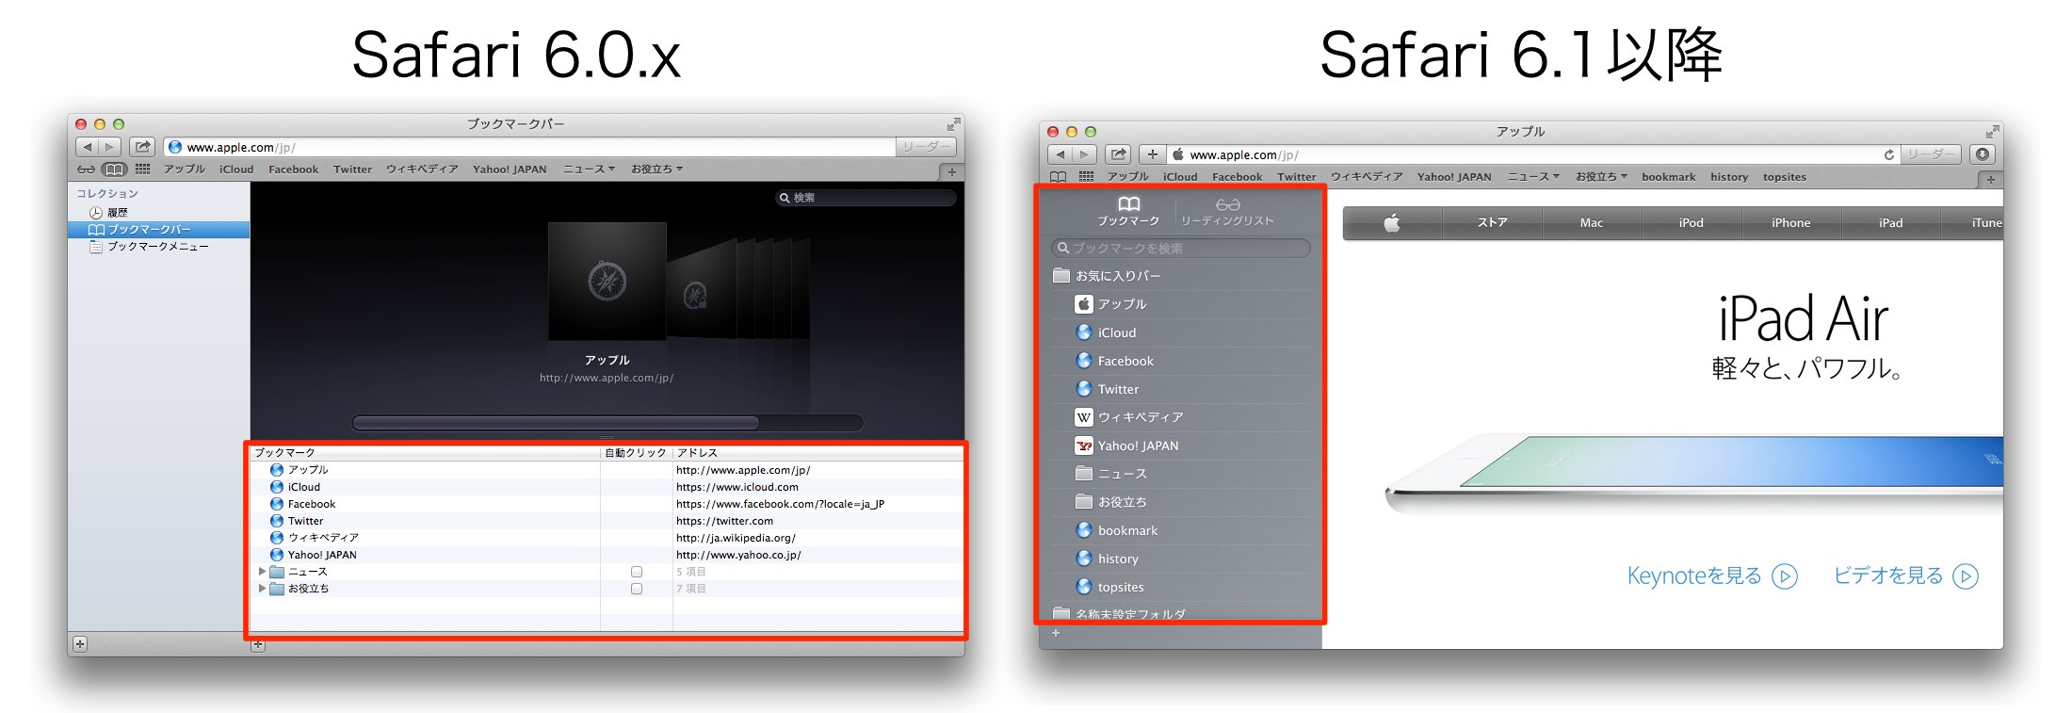Click the ブックマーク column header
Viewport: 2072px width, 713px height.
pyautogui.click(x=426, y=453)
